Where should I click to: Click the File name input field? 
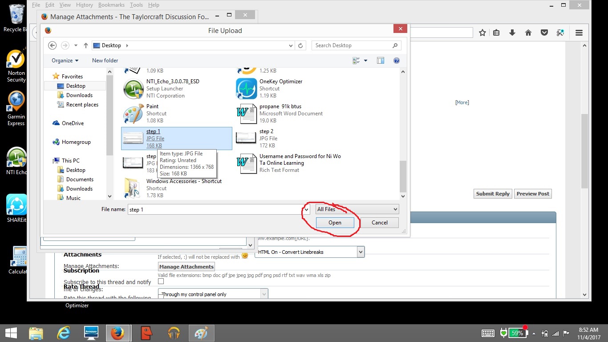(215, 209)
